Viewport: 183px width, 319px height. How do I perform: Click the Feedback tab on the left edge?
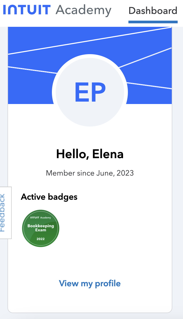click(x=5, y=213)
